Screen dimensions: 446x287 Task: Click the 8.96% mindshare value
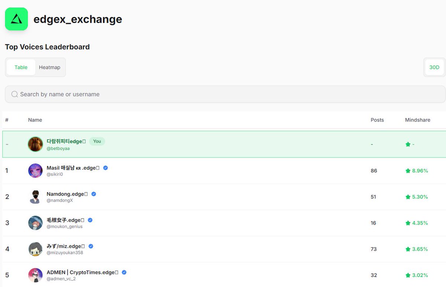point(420,171)
